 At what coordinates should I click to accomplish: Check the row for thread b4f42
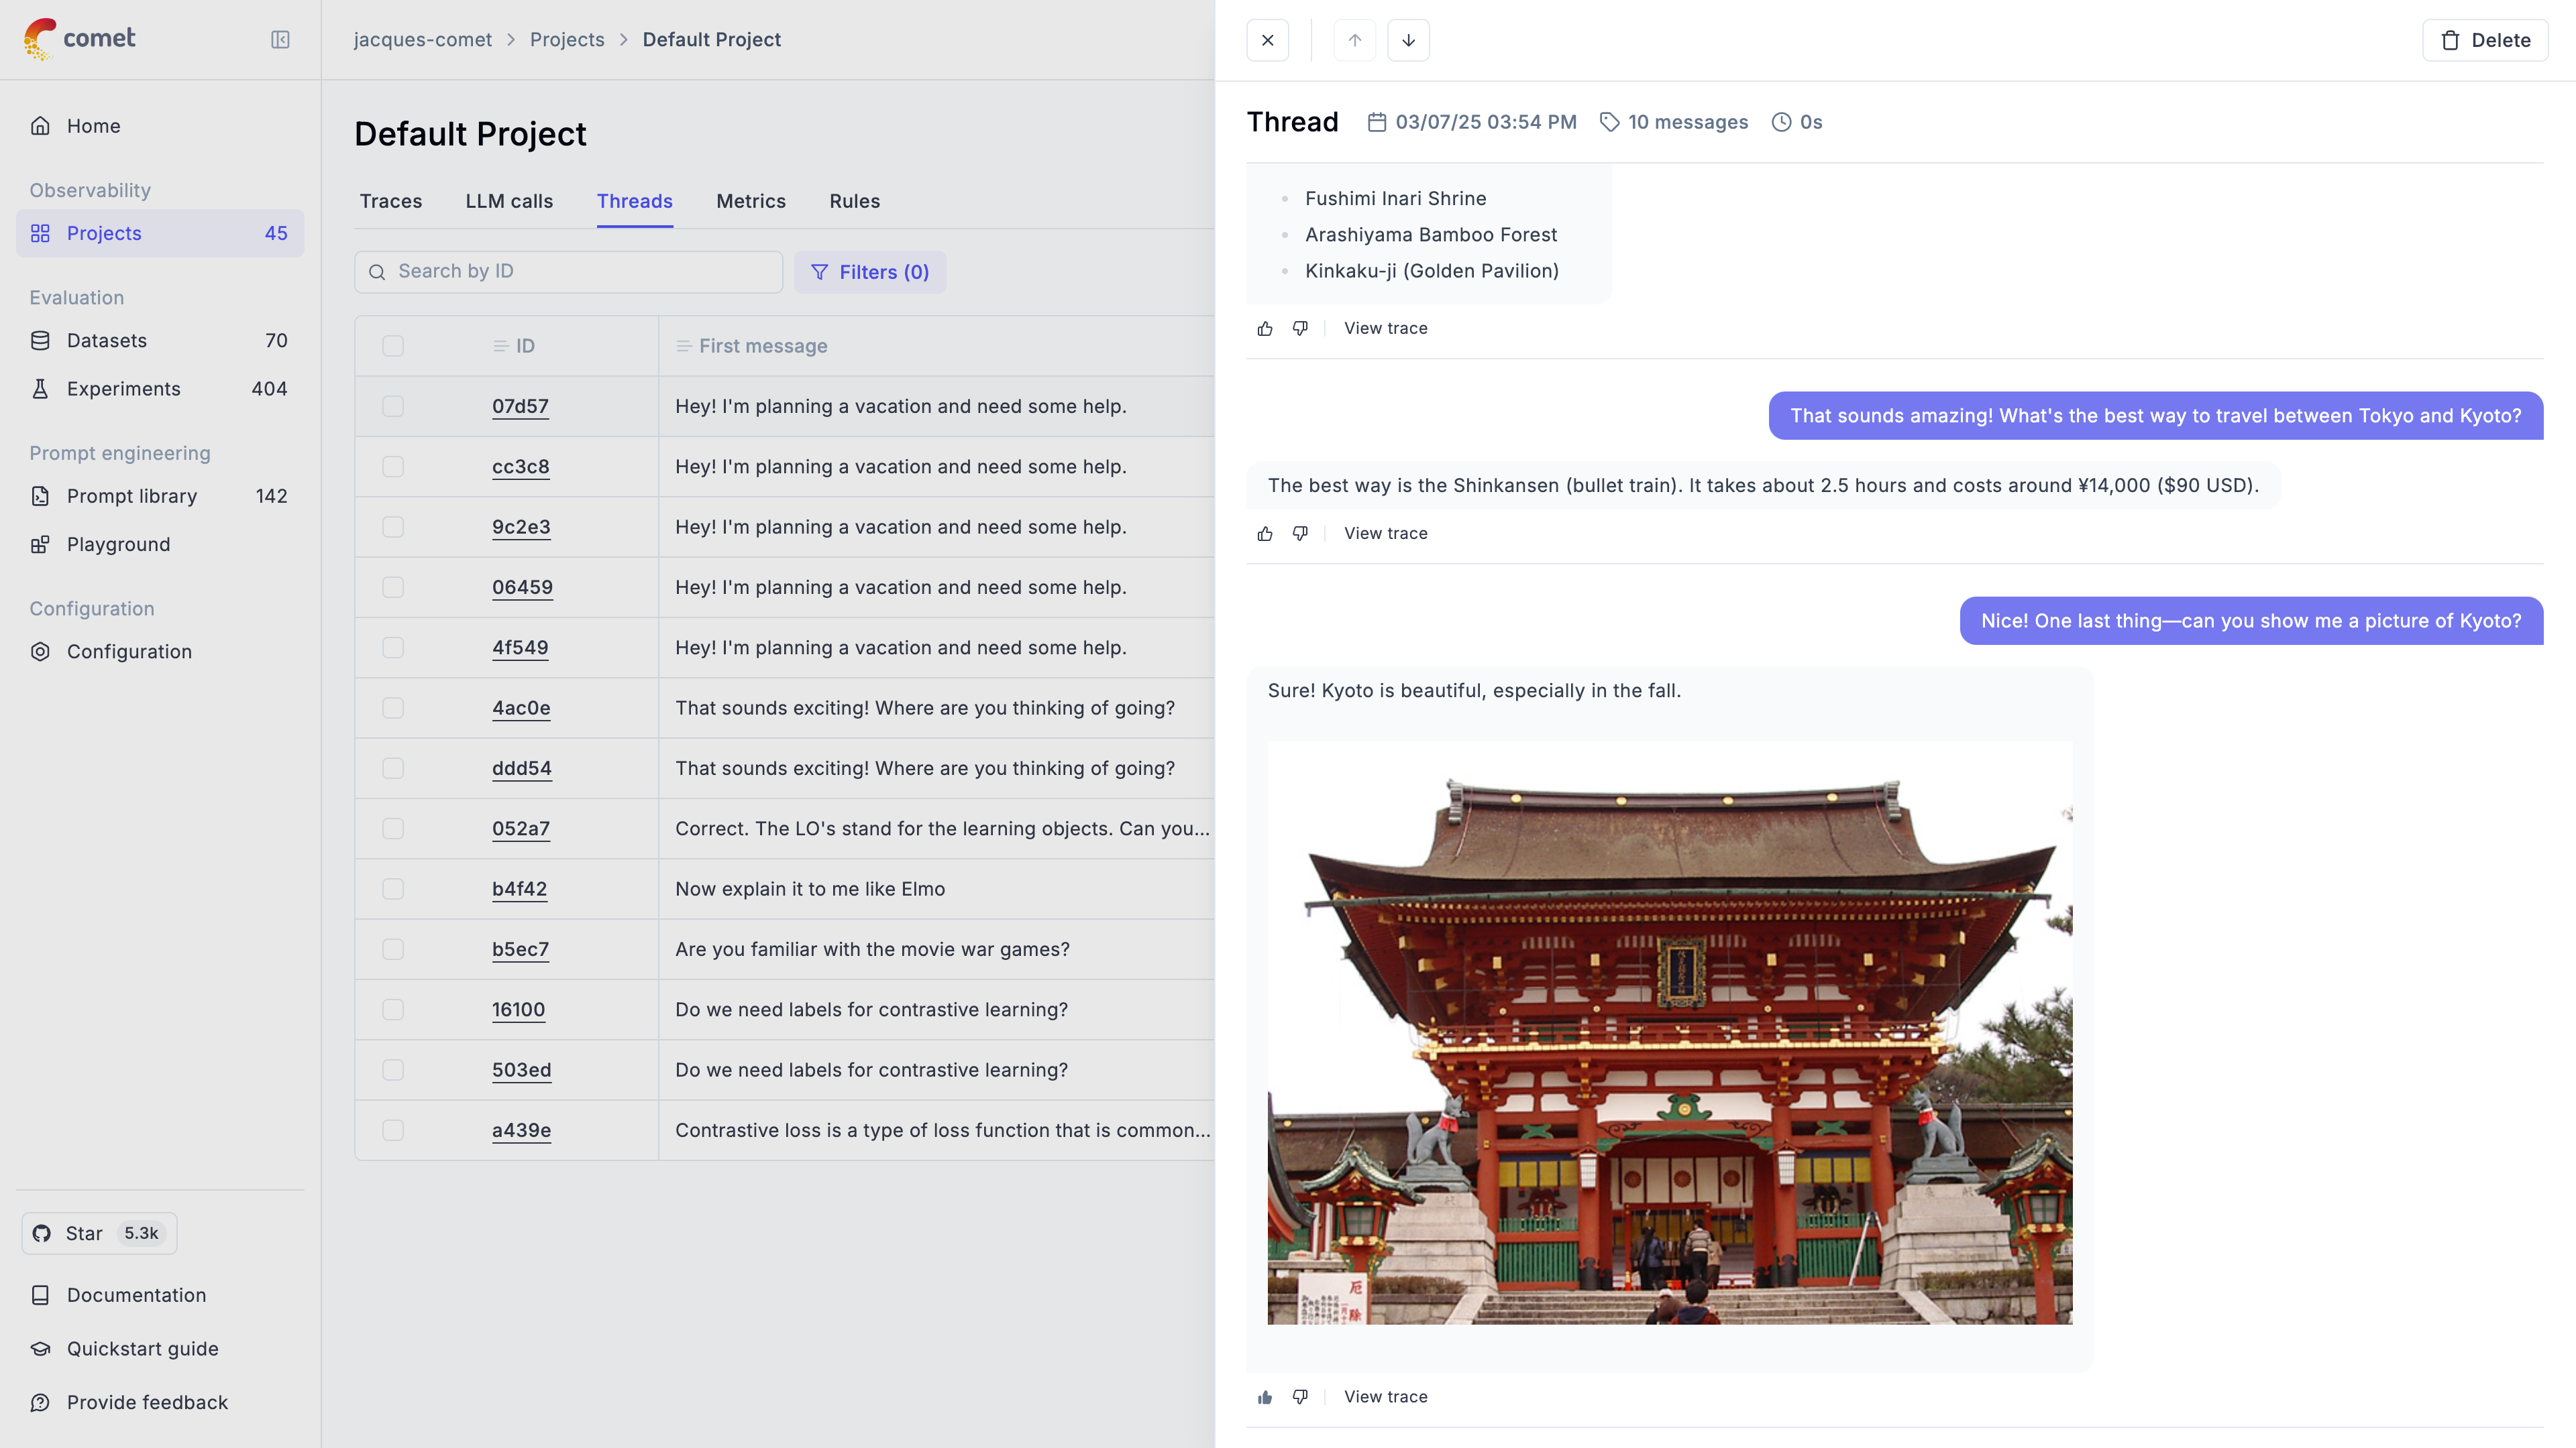click(393, 890)
